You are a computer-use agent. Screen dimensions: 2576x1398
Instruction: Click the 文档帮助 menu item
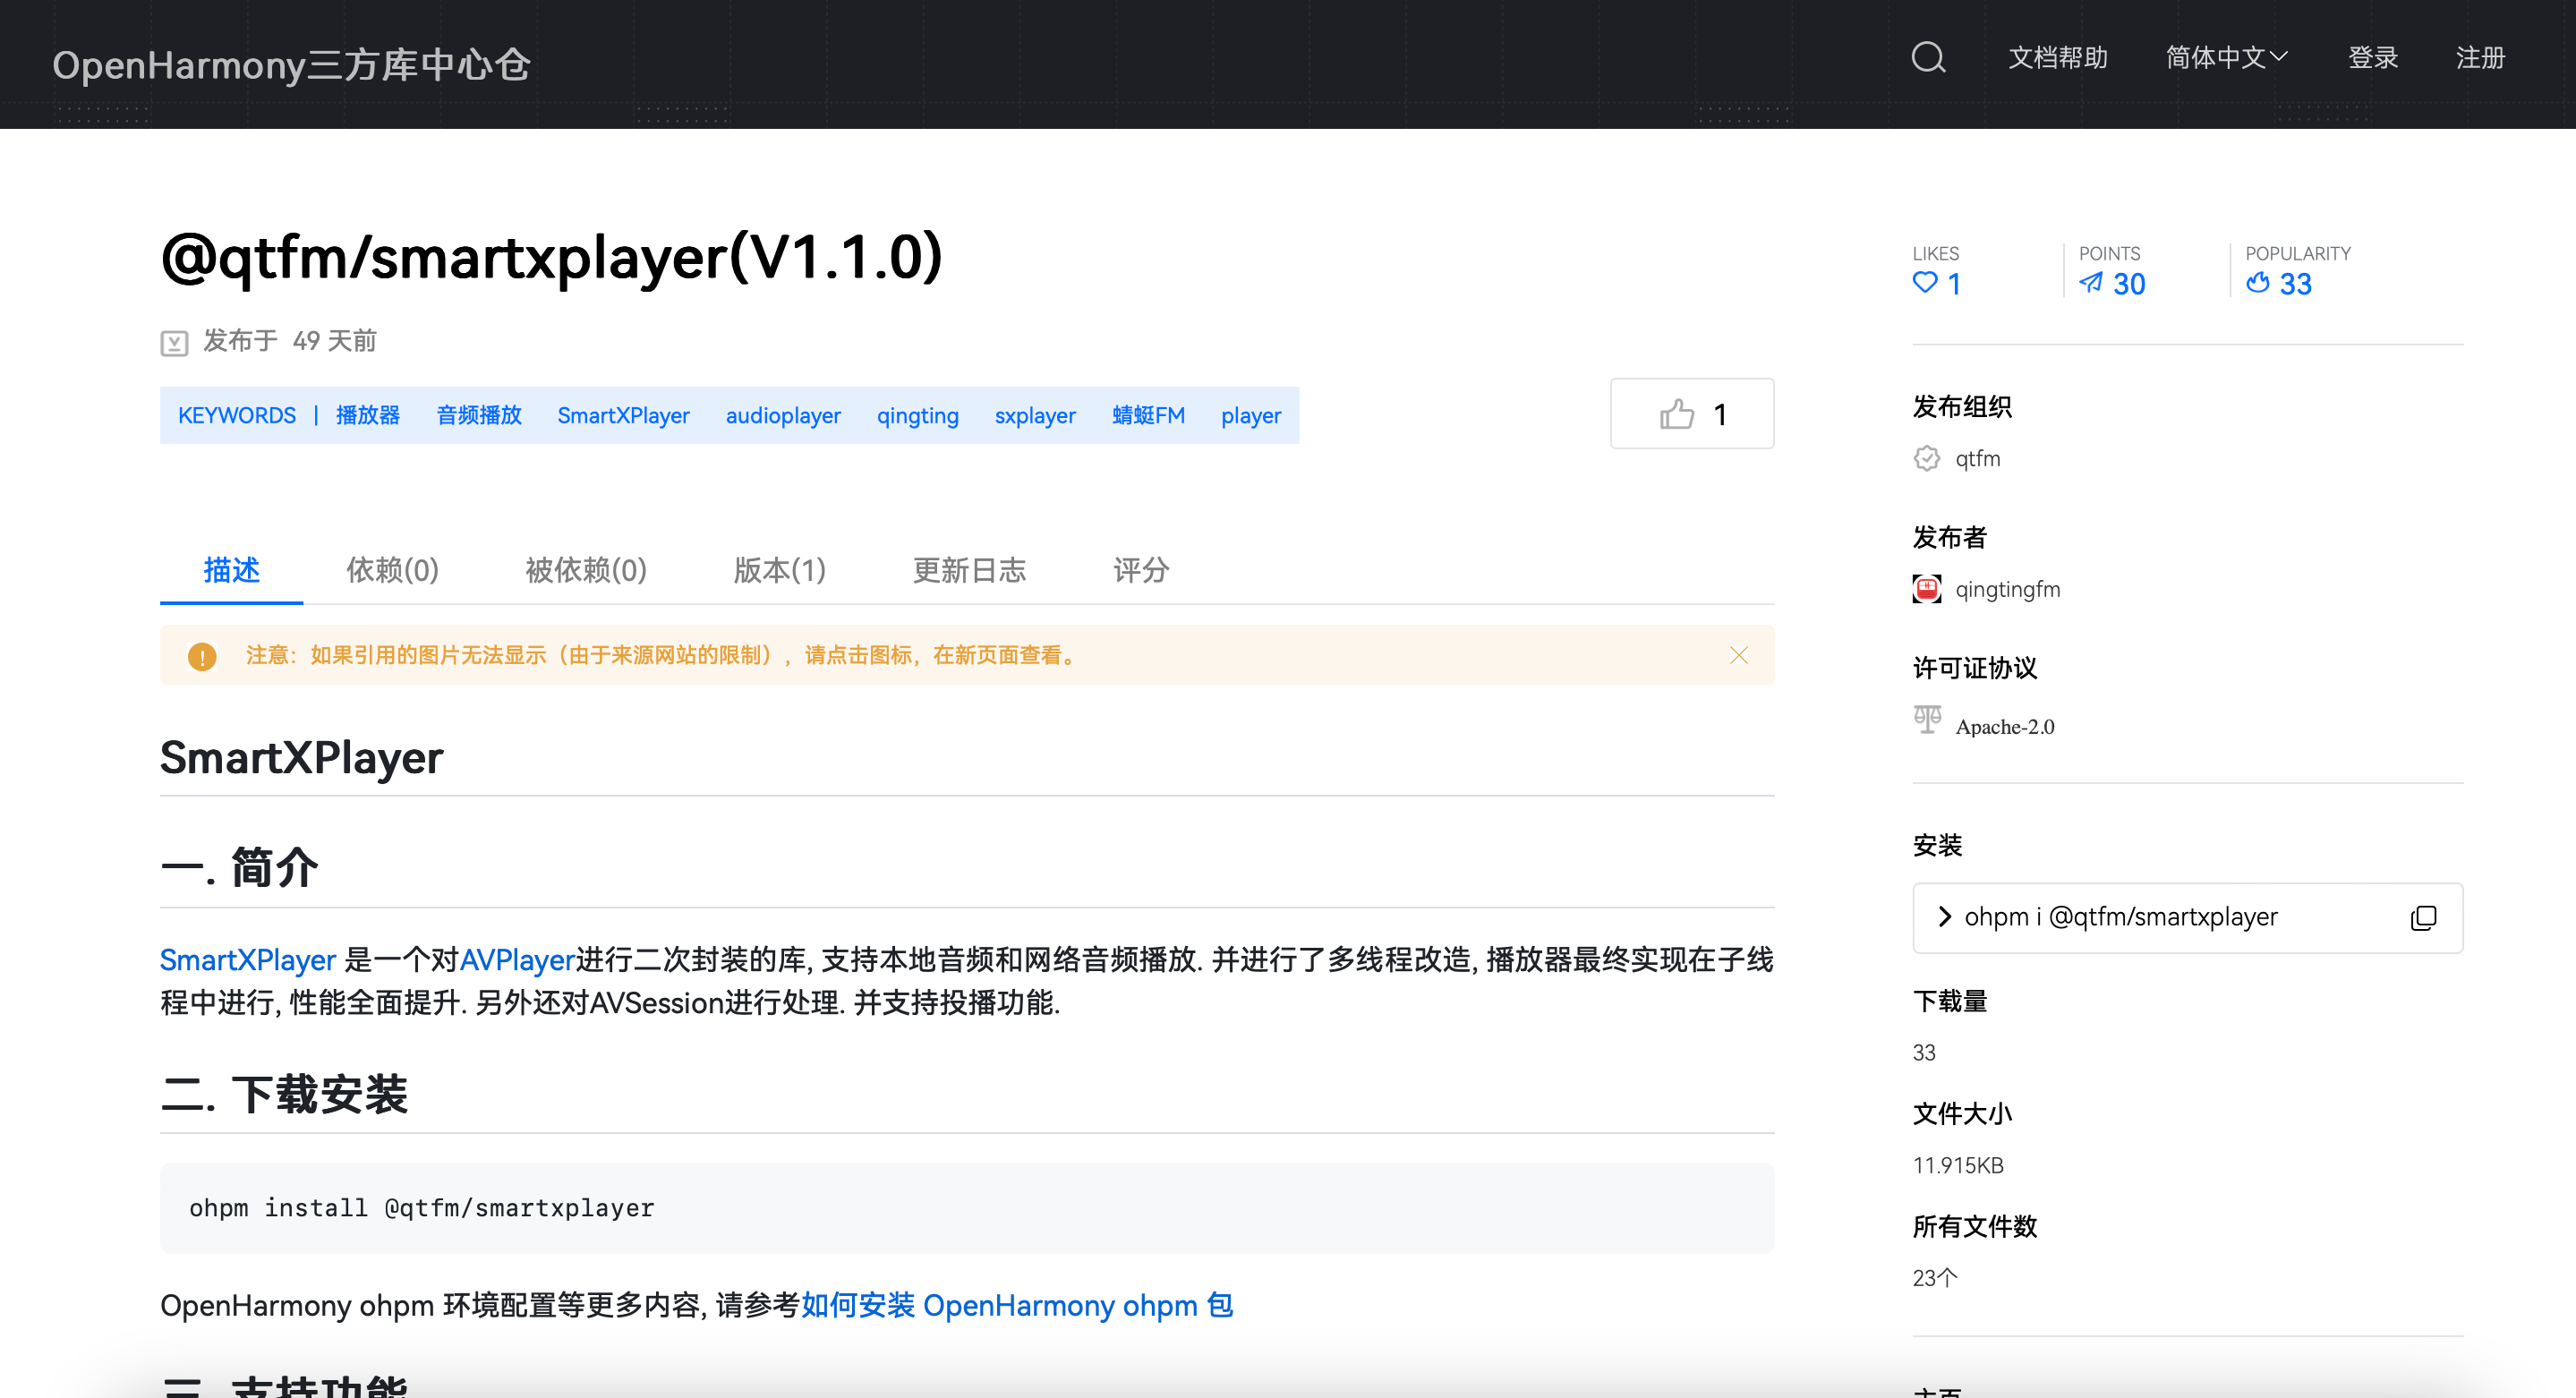(x=2057, y=58)
